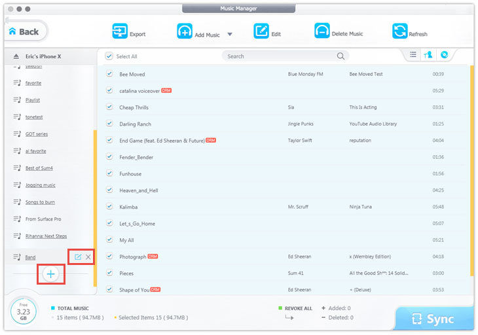Uncheck the Photograph song
This screenshot has height=335, width=478.
coord(109,256)
